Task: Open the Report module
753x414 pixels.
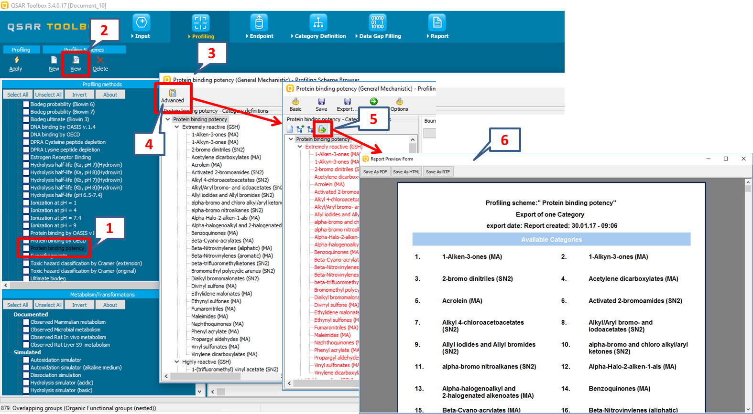Action: click(437, 27)
